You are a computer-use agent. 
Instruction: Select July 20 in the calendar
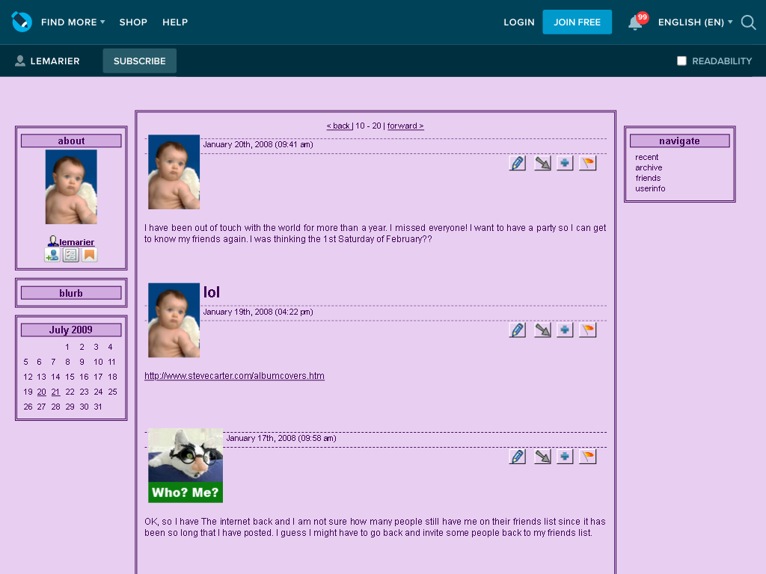click(x=42, y=392)
